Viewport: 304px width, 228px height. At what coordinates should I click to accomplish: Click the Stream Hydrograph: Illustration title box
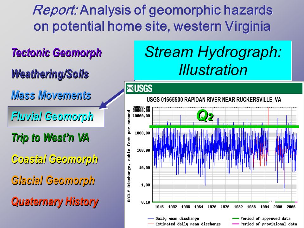(213, 60)
